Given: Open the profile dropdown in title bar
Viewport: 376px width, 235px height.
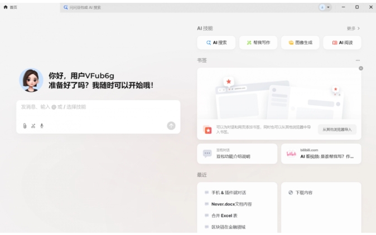Looking at the screenshot, I should 325,7.
